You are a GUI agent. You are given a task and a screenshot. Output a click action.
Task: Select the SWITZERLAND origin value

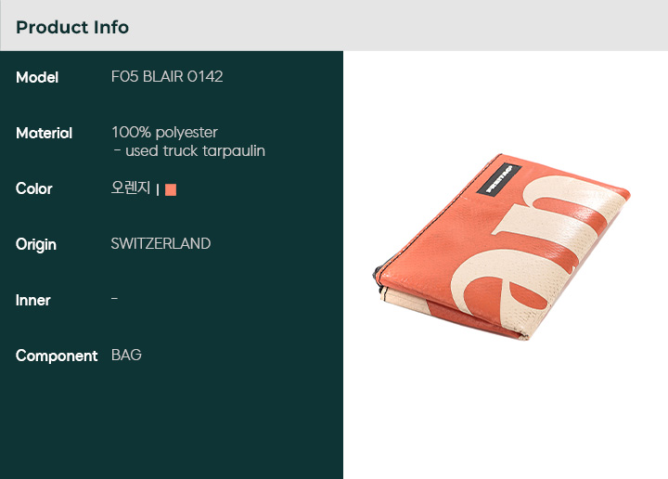click(161, 244)
